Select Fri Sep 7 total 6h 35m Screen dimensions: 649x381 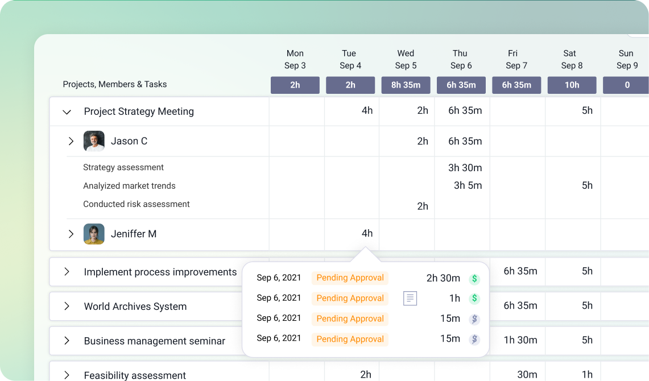[516, 85]
